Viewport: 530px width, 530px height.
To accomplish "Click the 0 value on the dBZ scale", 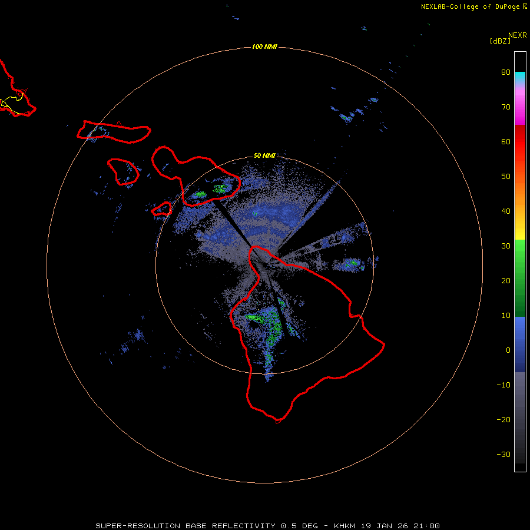I will (508, 350).
